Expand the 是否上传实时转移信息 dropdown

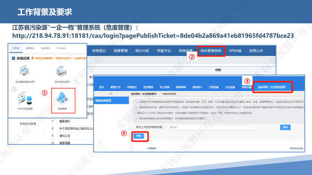212,127
